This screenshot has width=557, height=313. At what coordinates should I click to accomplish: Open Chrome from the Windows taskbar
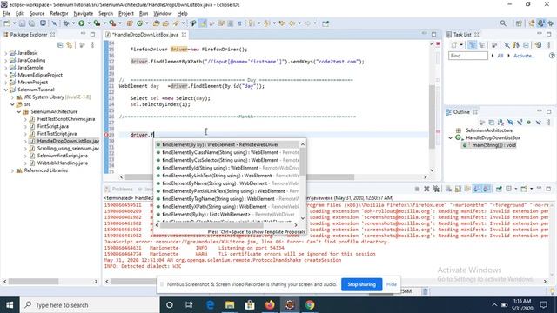coord(310,305)
